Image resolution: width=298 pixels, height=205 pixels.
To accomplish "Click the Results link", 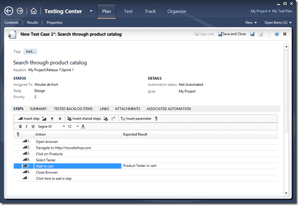I will click(32, 23).
